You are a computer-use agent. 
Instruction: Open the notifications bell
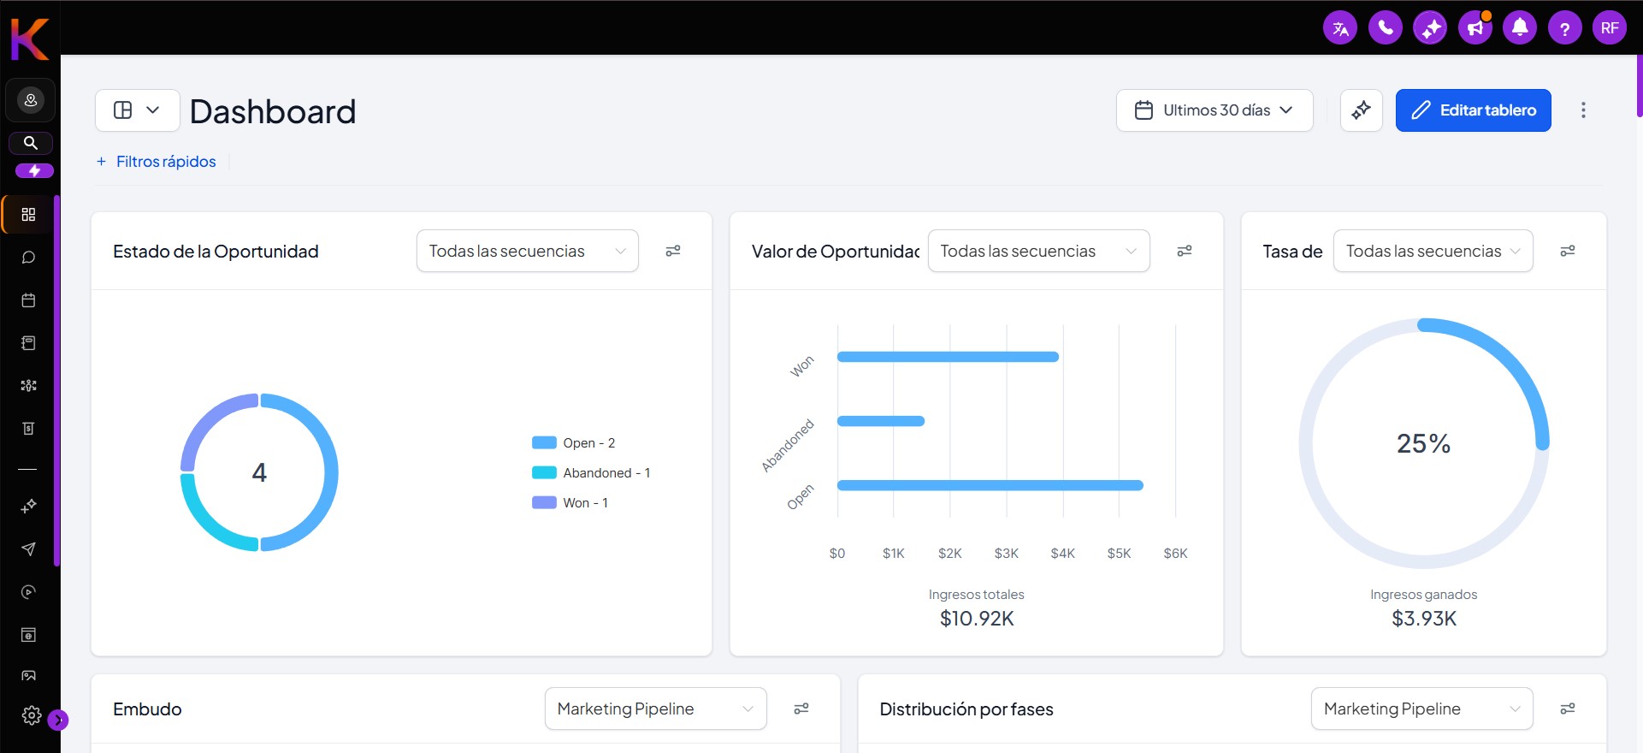pyautogui.click(x=1520, y=28)
